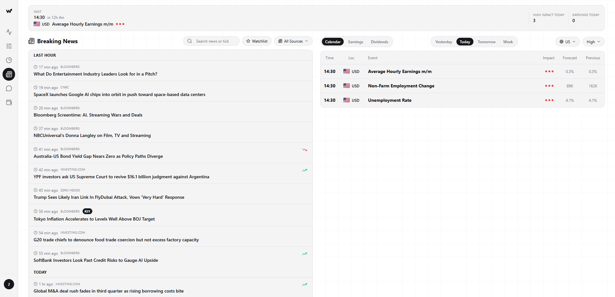Open SpaceX launches Google AI chips article
615x297 pixels.
click(170, 91)
